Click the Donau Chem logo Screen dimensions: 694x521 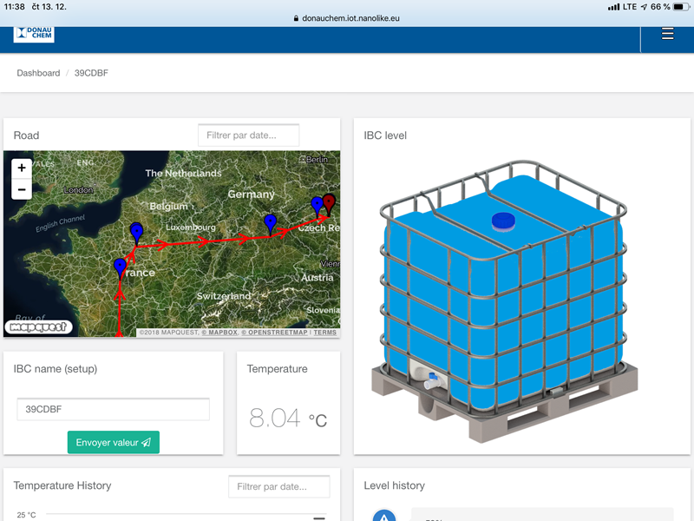coord(34,34)
